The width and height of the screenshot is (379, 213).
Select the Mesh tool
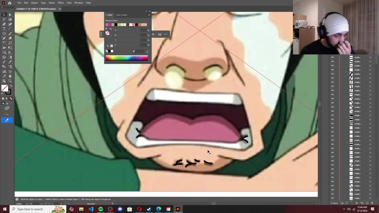tap(4, 57)
